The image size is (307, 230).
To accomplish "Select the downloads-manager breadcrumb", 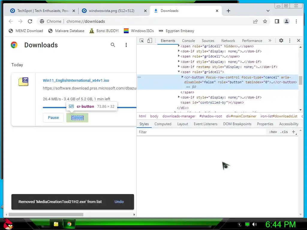I will (x=179, y=116).
